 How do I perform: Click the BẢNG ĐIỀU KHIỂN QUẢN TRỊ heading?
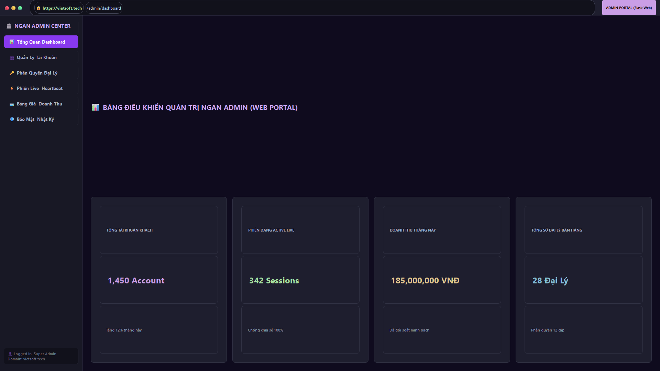(x=200, y=108)
